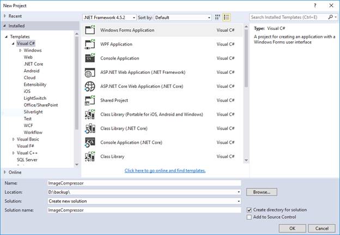Click the template list vertical scrollbar thumb

click(246, 58)
